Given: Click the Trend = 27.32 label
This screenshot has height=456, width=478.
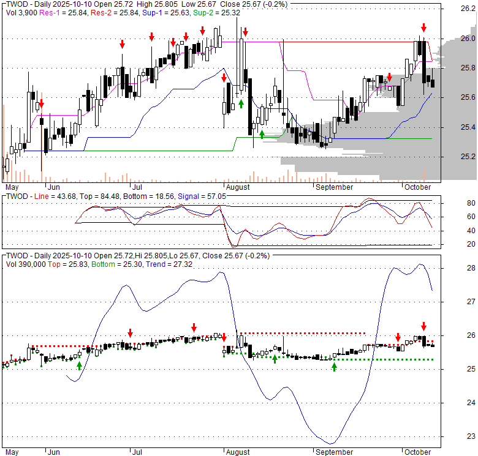Looking at the screenshot, I should pyautogui.click(x=169, y=264).
